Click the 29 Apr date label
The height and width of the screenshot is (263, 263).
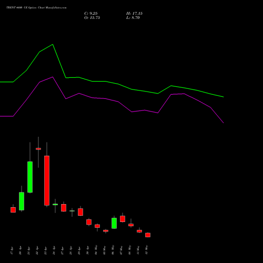79,250
